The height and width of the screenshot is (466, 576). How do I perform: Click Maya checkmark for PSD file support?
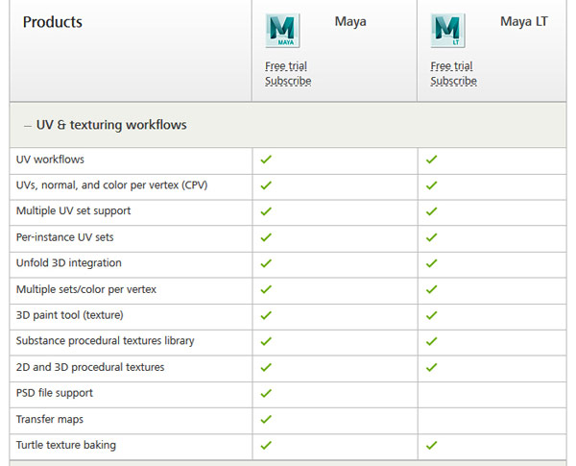pyautogui.click(x=266, y=393)
